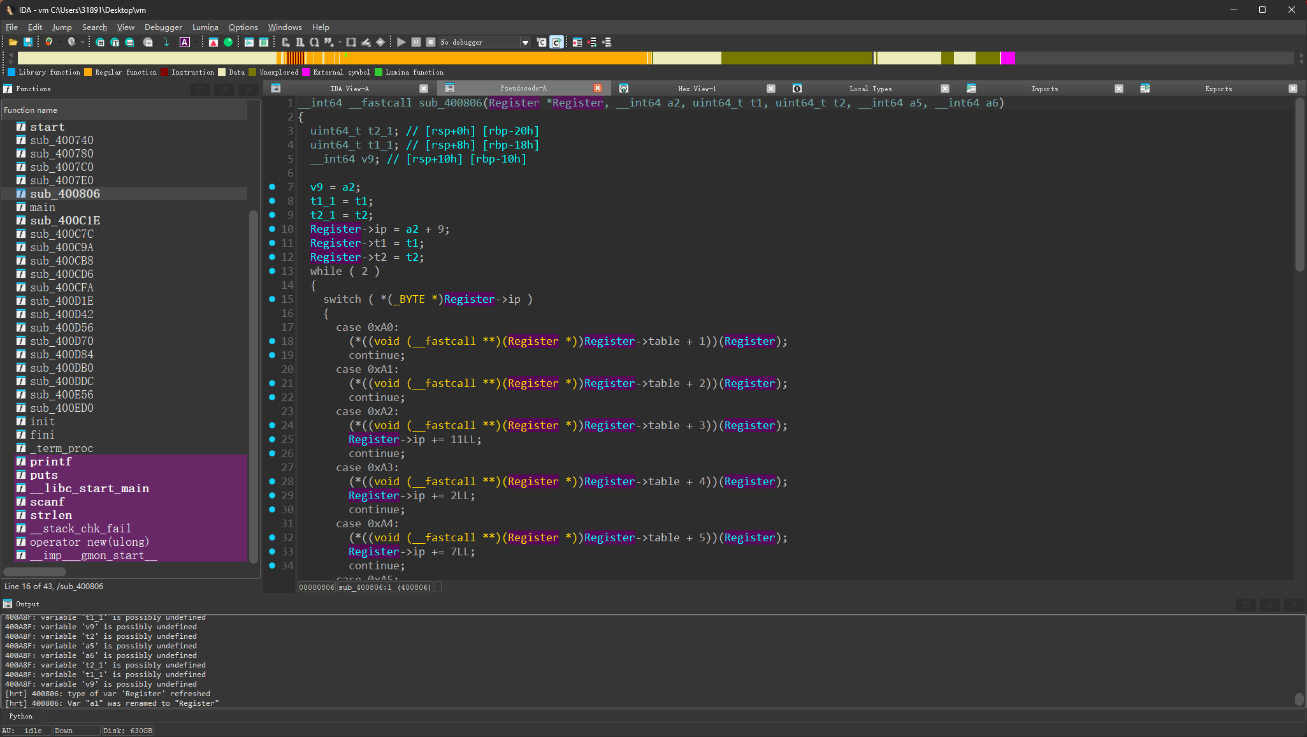Select sub_400C1E in the Functions list

click(x=65, y=221)
